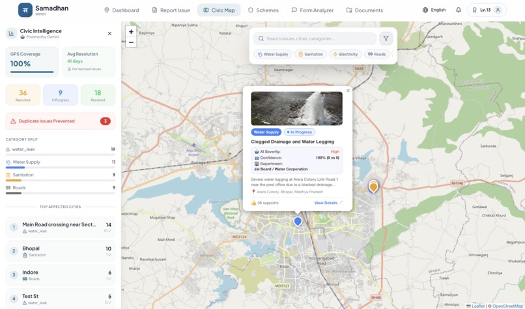This screenshot has width=525, height=309.
Task: Click the Roads category icon
Action: point(8,187)
